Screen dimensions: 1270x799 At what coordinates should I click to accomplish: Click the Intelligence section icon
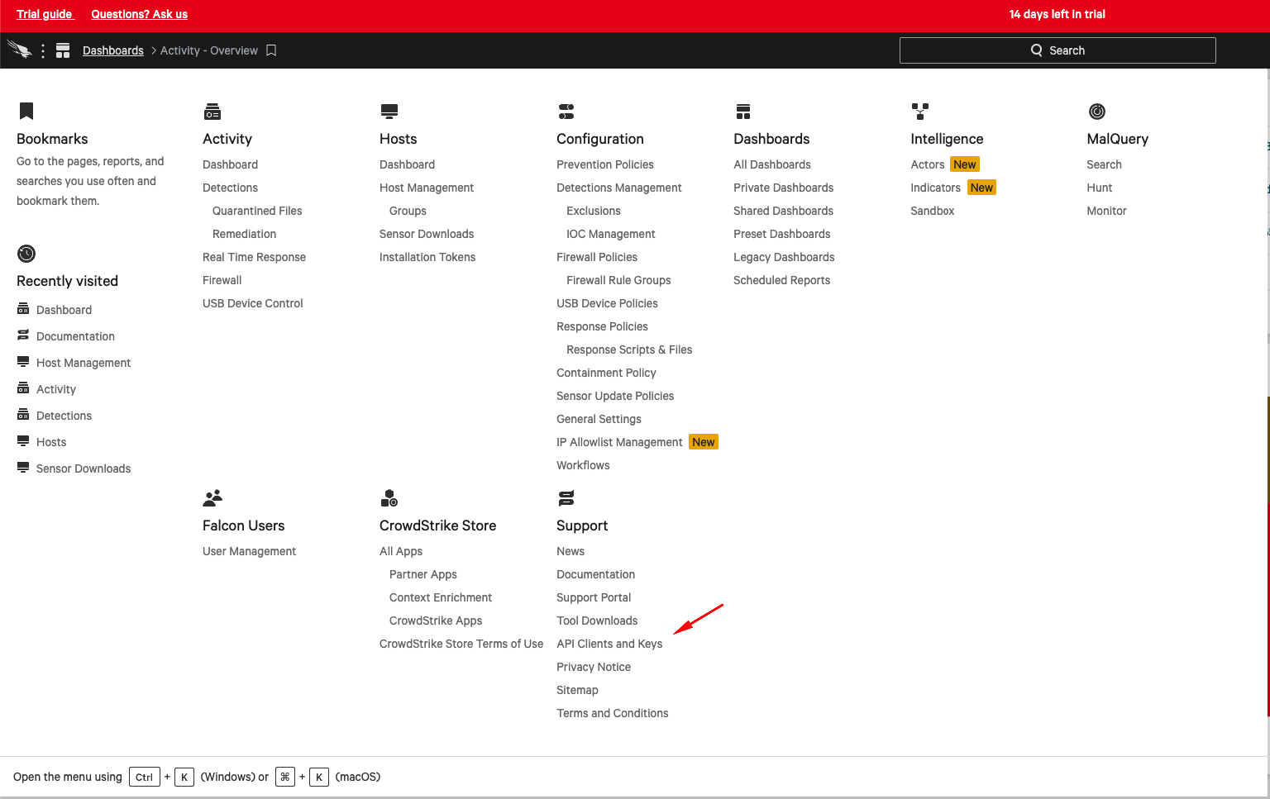click(920, 112)
